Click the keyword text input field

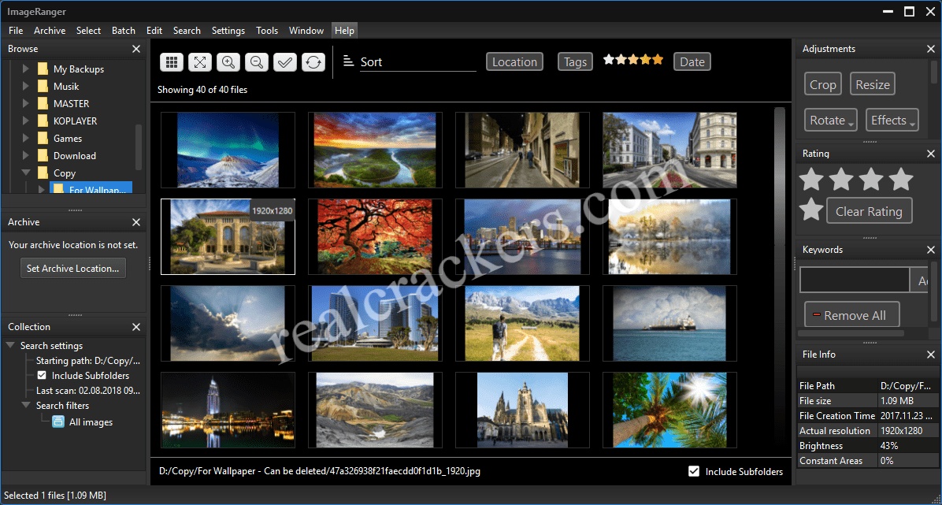click(855, 280)
